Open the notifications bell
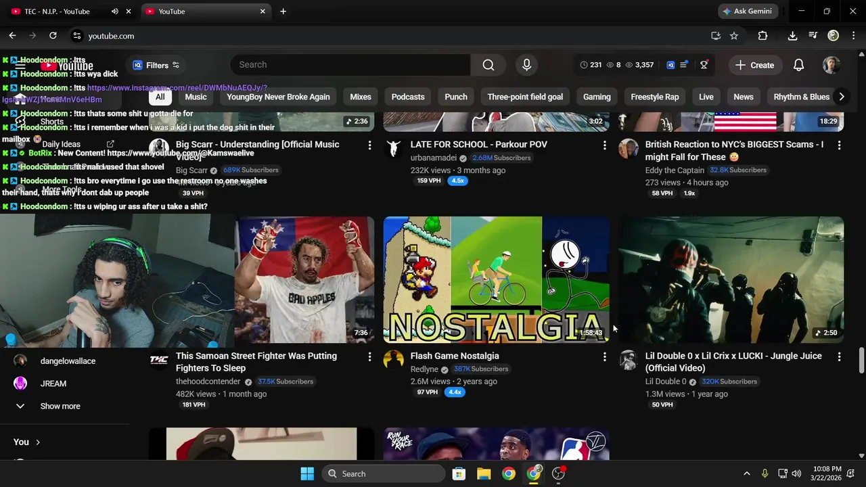The image size is (866, 487). 798,65
